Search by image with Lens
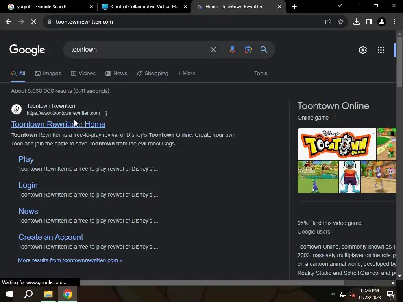This screenshot has height=302, width=403. [248, 50]
